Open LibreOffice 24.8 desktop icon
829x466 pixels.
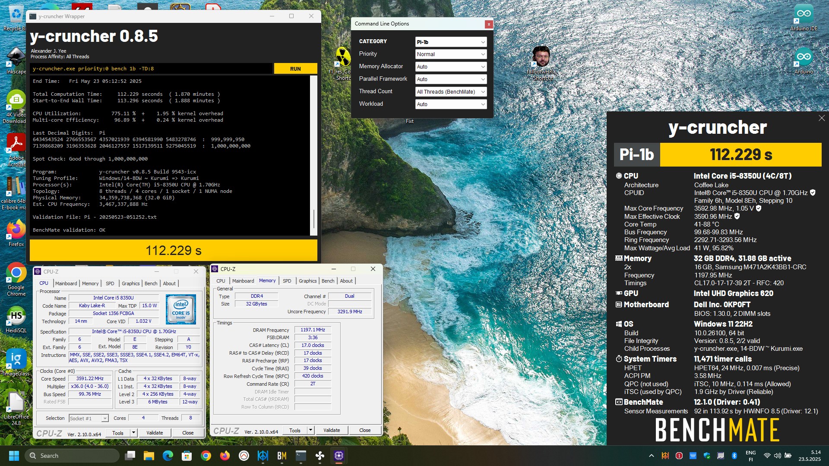coord(16,409)
